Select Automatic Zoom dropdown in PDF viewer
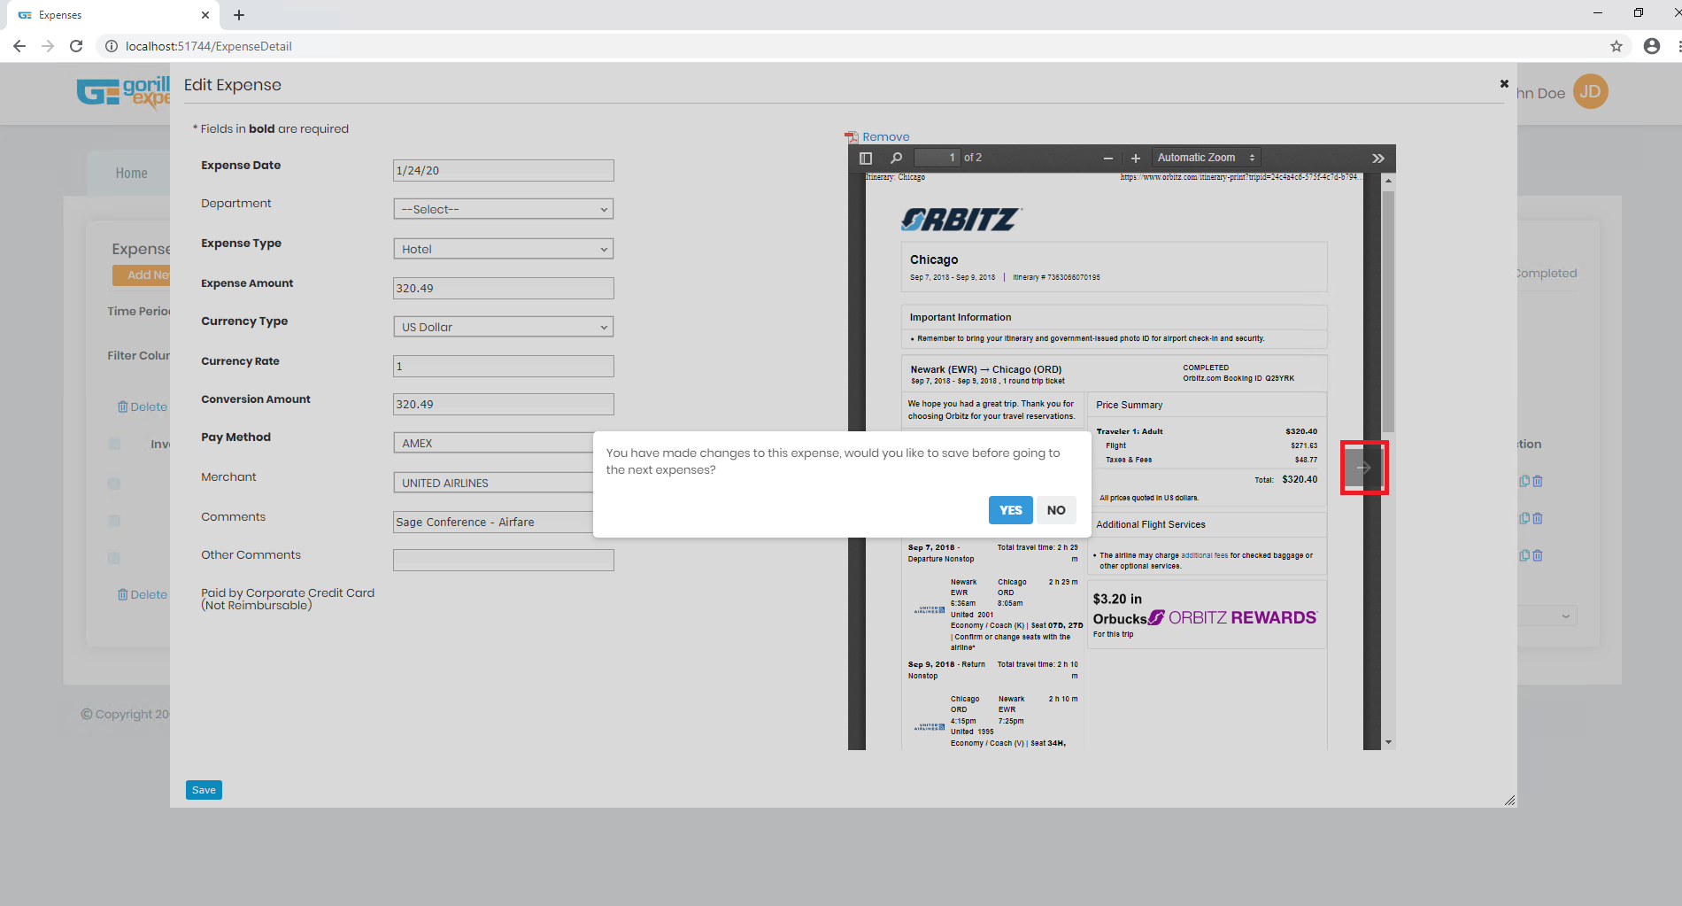 pos(1205,158)
